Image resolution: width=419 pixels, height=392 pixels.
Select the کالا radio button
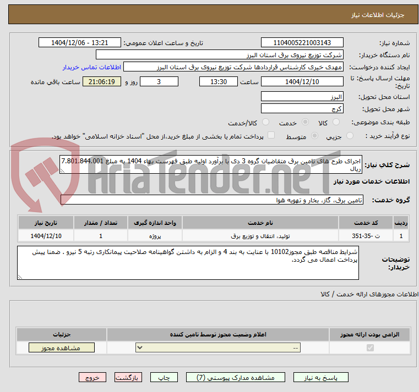pos(336,122)
